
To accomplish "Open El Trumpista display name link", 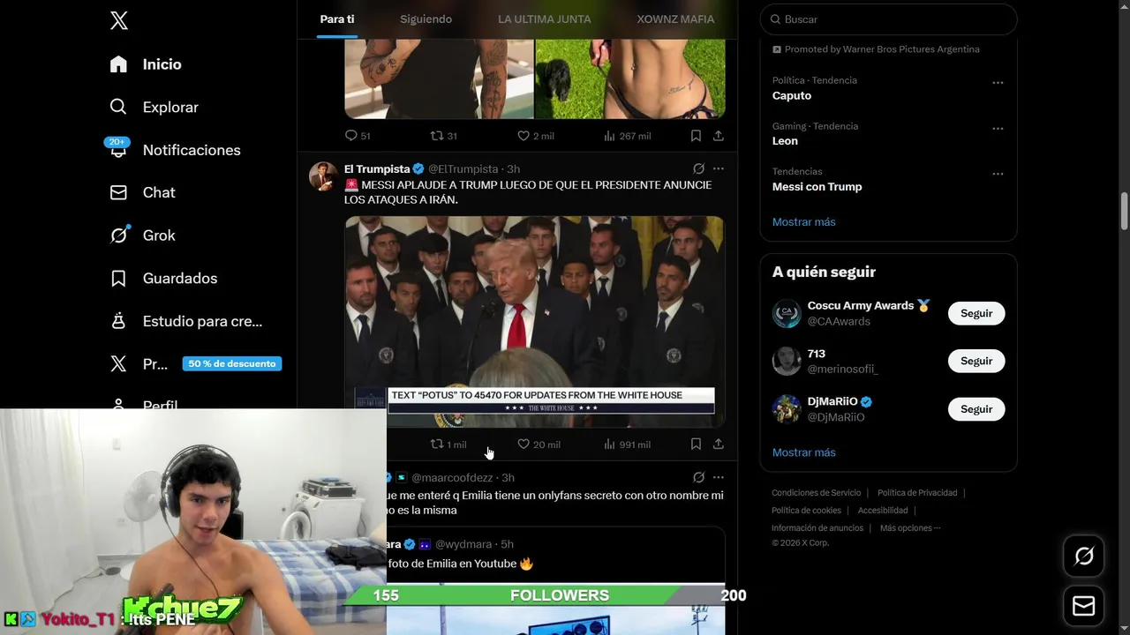I will click(x=377, y=168).
